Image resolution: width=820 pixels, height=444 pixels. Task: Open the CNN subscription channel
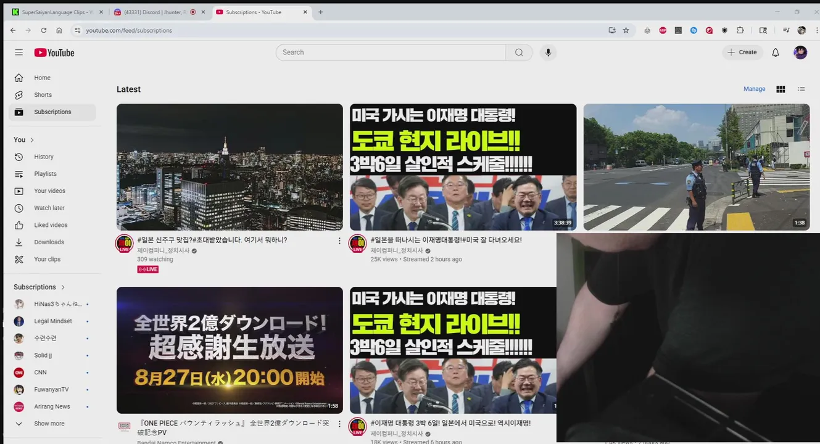pyautogui.click(x=52, y=372)
